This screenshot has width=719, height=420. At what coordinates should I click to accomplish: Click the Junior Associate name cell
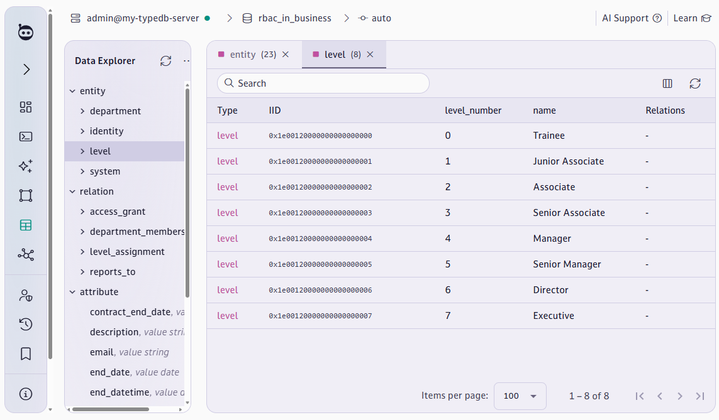point(568,161)
